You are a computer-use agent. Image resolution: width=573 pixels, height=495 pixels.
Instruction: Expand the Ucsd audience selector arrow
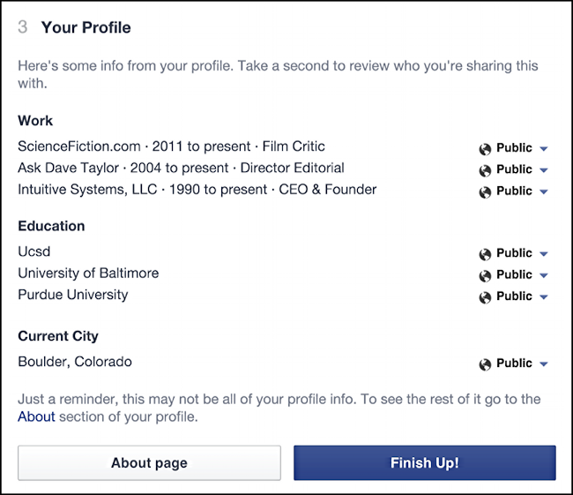(x=544, y=254)
